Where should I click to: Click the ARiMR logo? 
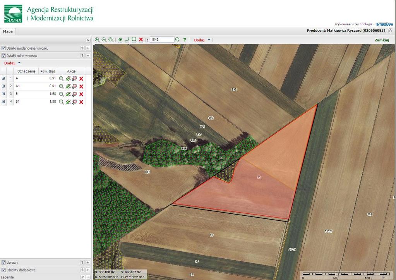pyautogui.click(x=13, y=14)
